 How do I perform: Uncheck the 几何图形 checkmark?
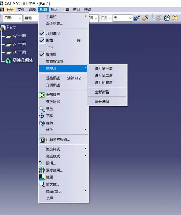tap(42, 33)
